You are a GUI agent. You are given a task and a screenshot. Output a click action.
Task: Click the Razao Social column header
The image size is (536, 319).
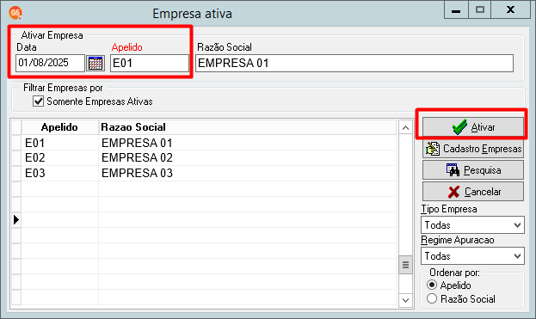[x=133, y=127]
